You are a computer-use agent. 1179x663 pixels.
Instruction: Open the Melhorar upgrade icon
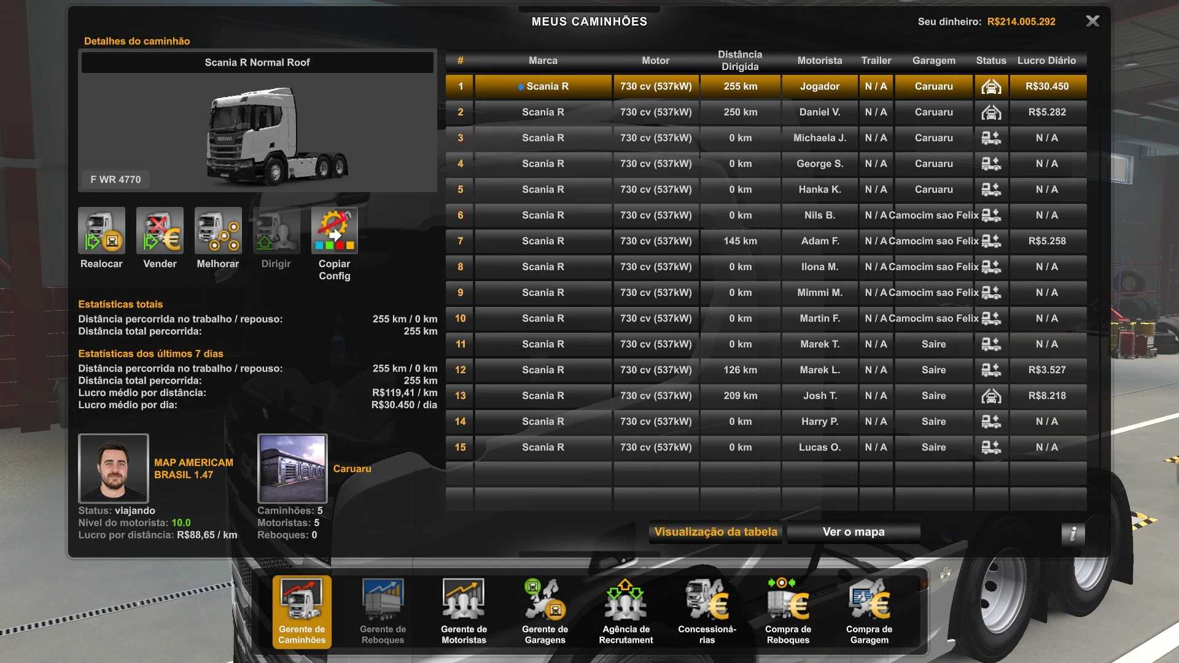(218, 231)
